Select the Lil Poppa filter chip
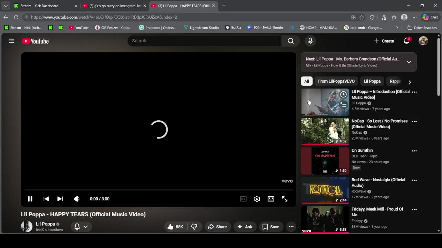 [372, 81]
